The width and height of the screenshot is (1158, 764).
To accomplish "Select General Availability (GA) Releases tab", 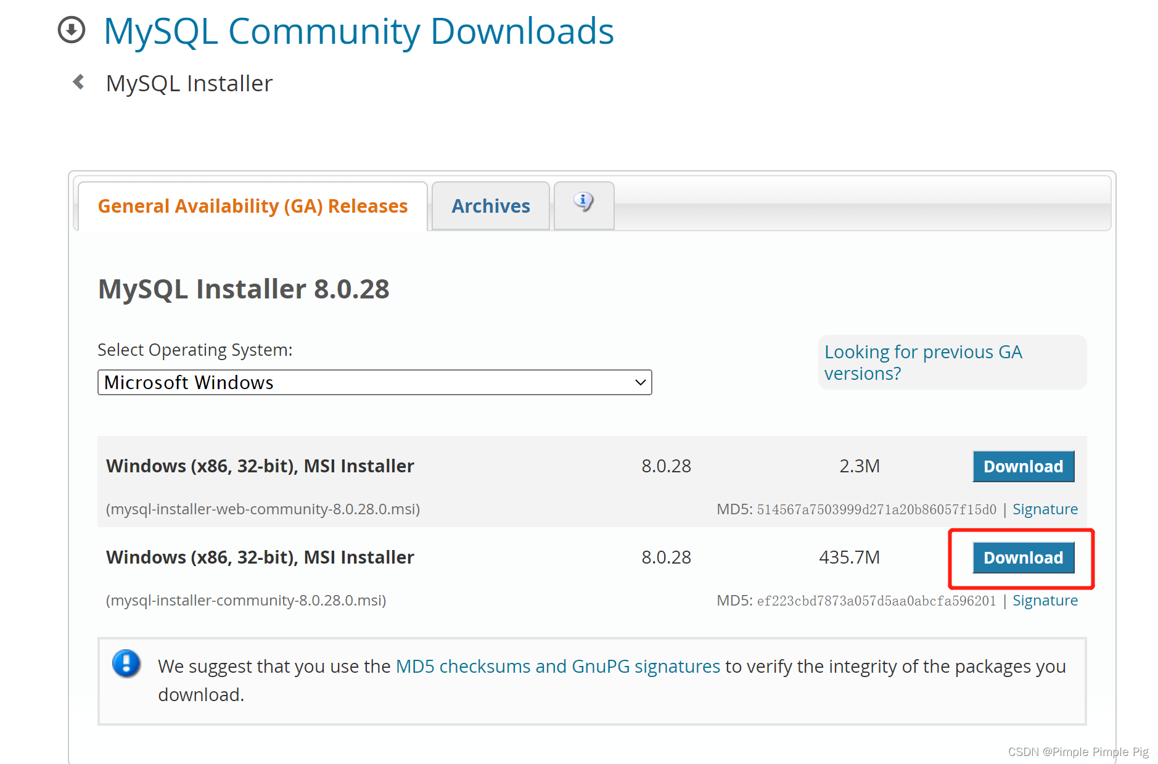I will [x=253, y=206].
